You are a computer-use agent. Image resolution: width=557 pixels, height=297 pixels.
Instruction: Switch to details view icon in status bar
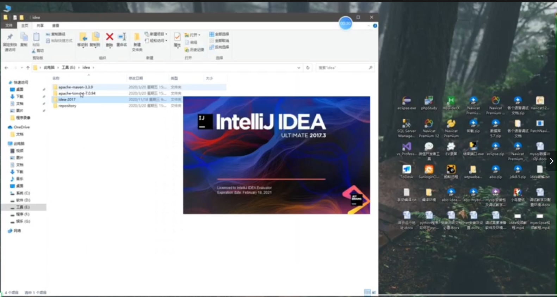pyautogui.click(x=367, y=292)
